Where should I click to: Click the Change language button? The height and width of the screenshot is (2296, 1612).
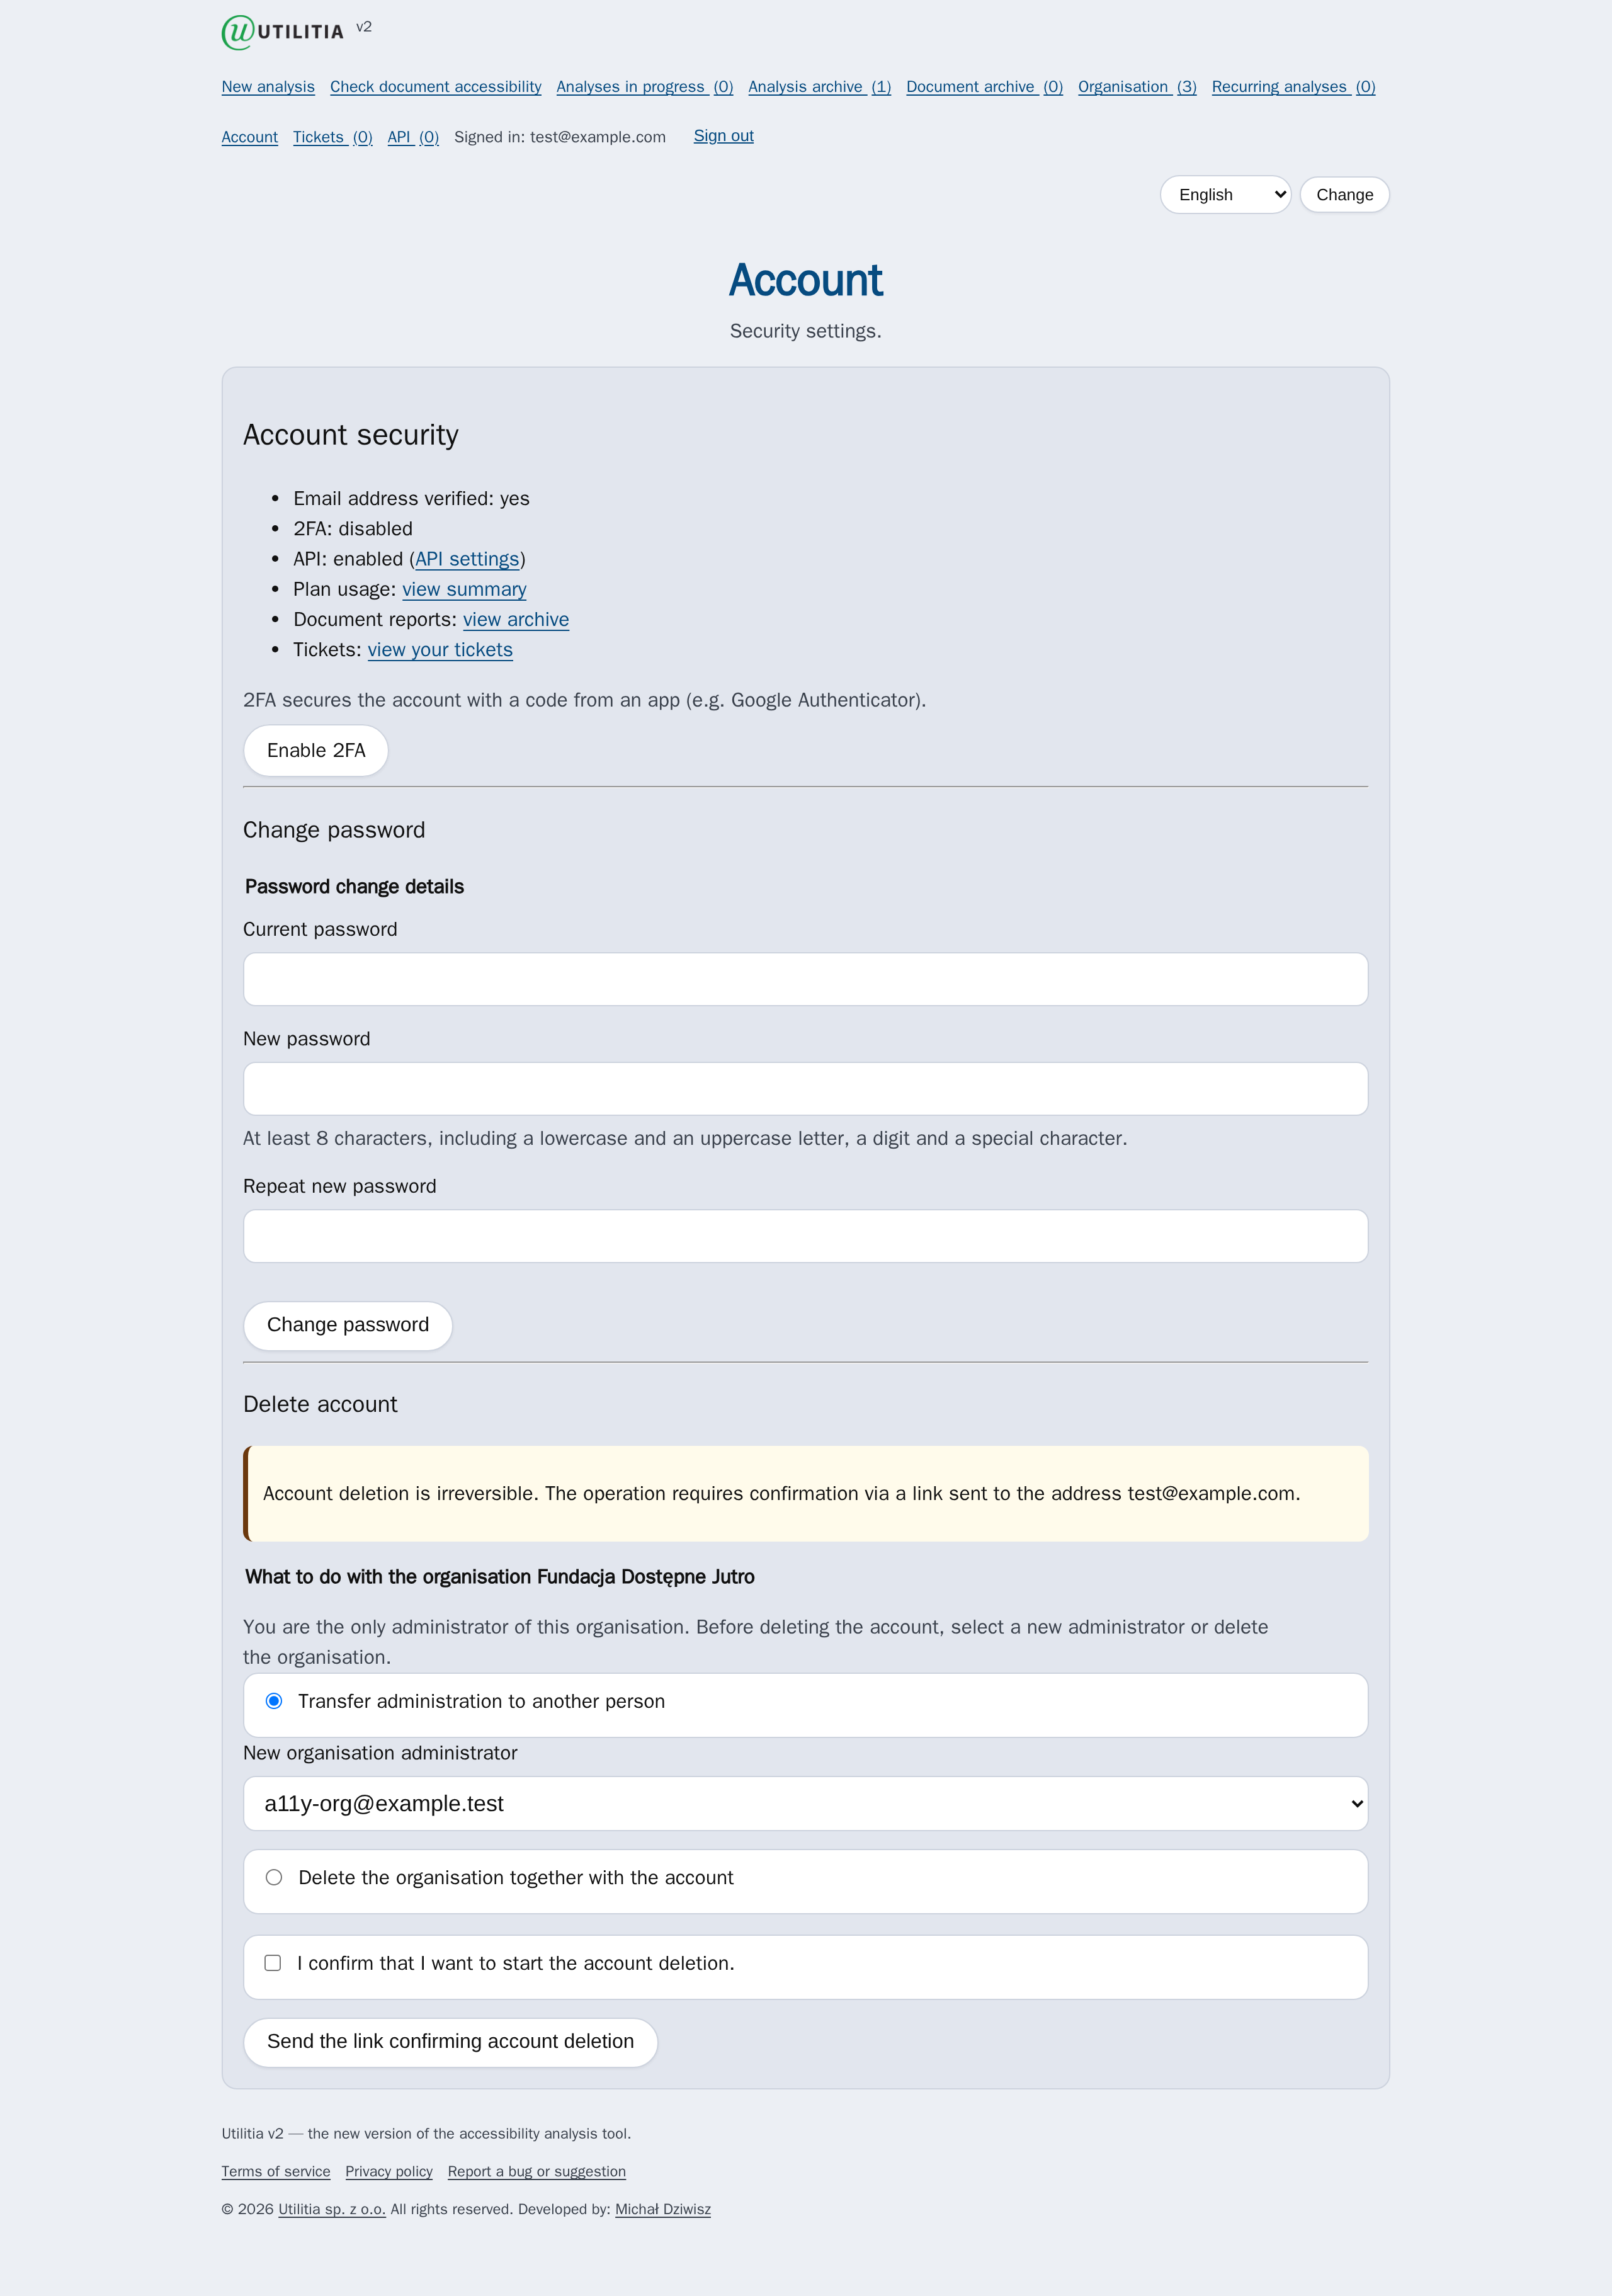(x=1344, y=195)
